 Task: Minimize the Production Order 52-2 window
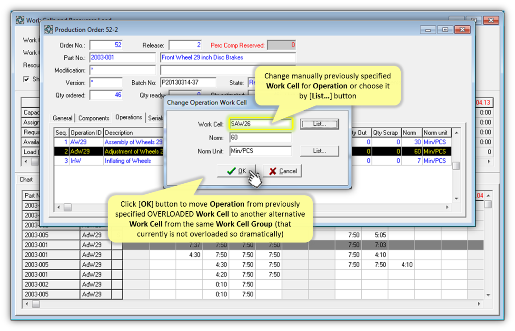[x=427, y=30]
